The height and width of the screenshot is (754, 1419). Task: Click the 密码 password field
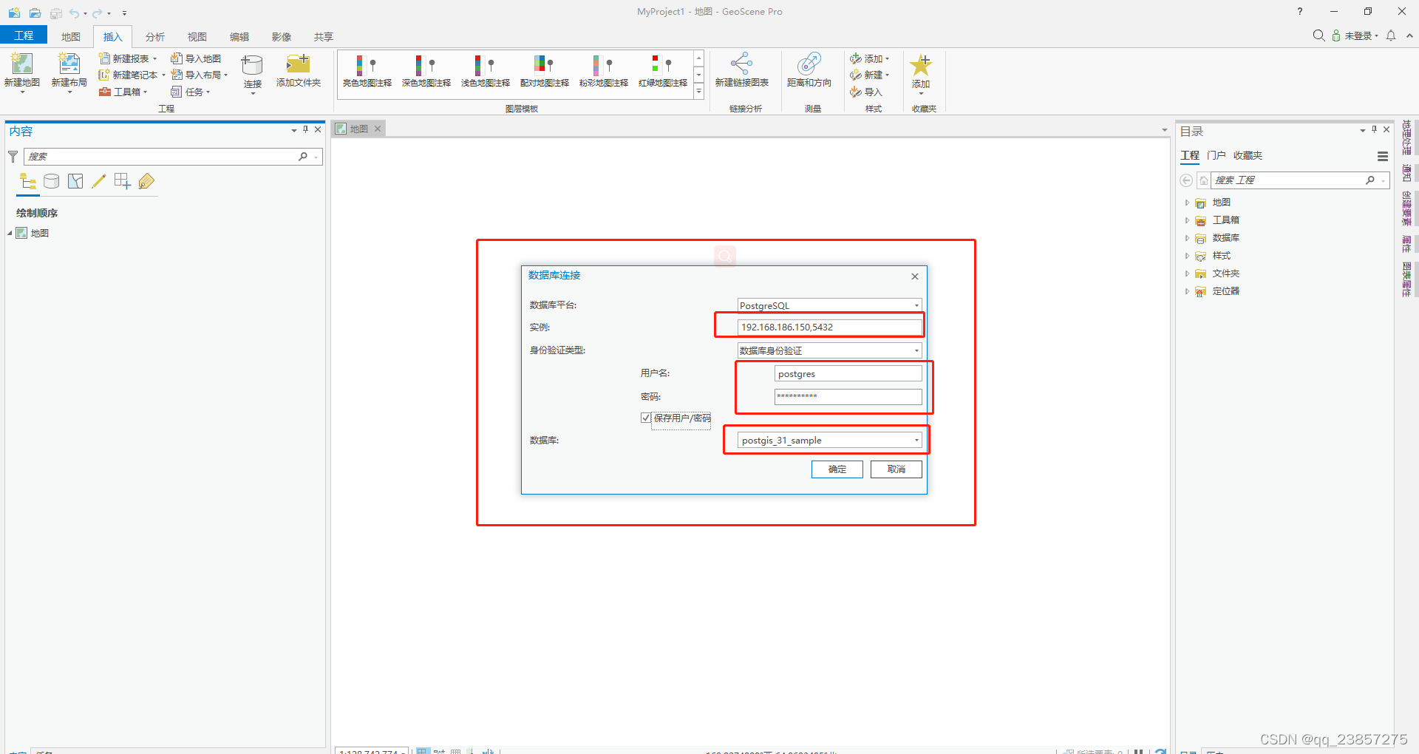tap(848, 396)
